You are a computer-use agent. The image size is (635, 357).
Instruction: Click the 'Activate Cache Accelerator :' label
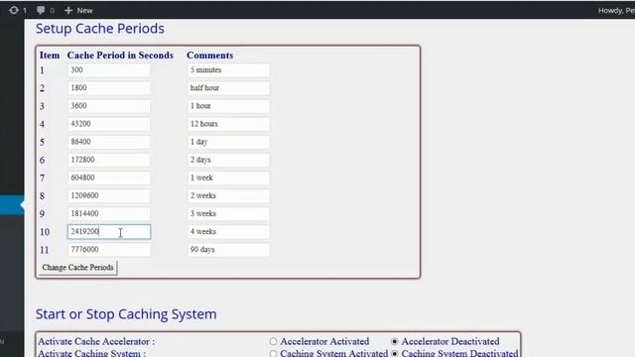96,341
